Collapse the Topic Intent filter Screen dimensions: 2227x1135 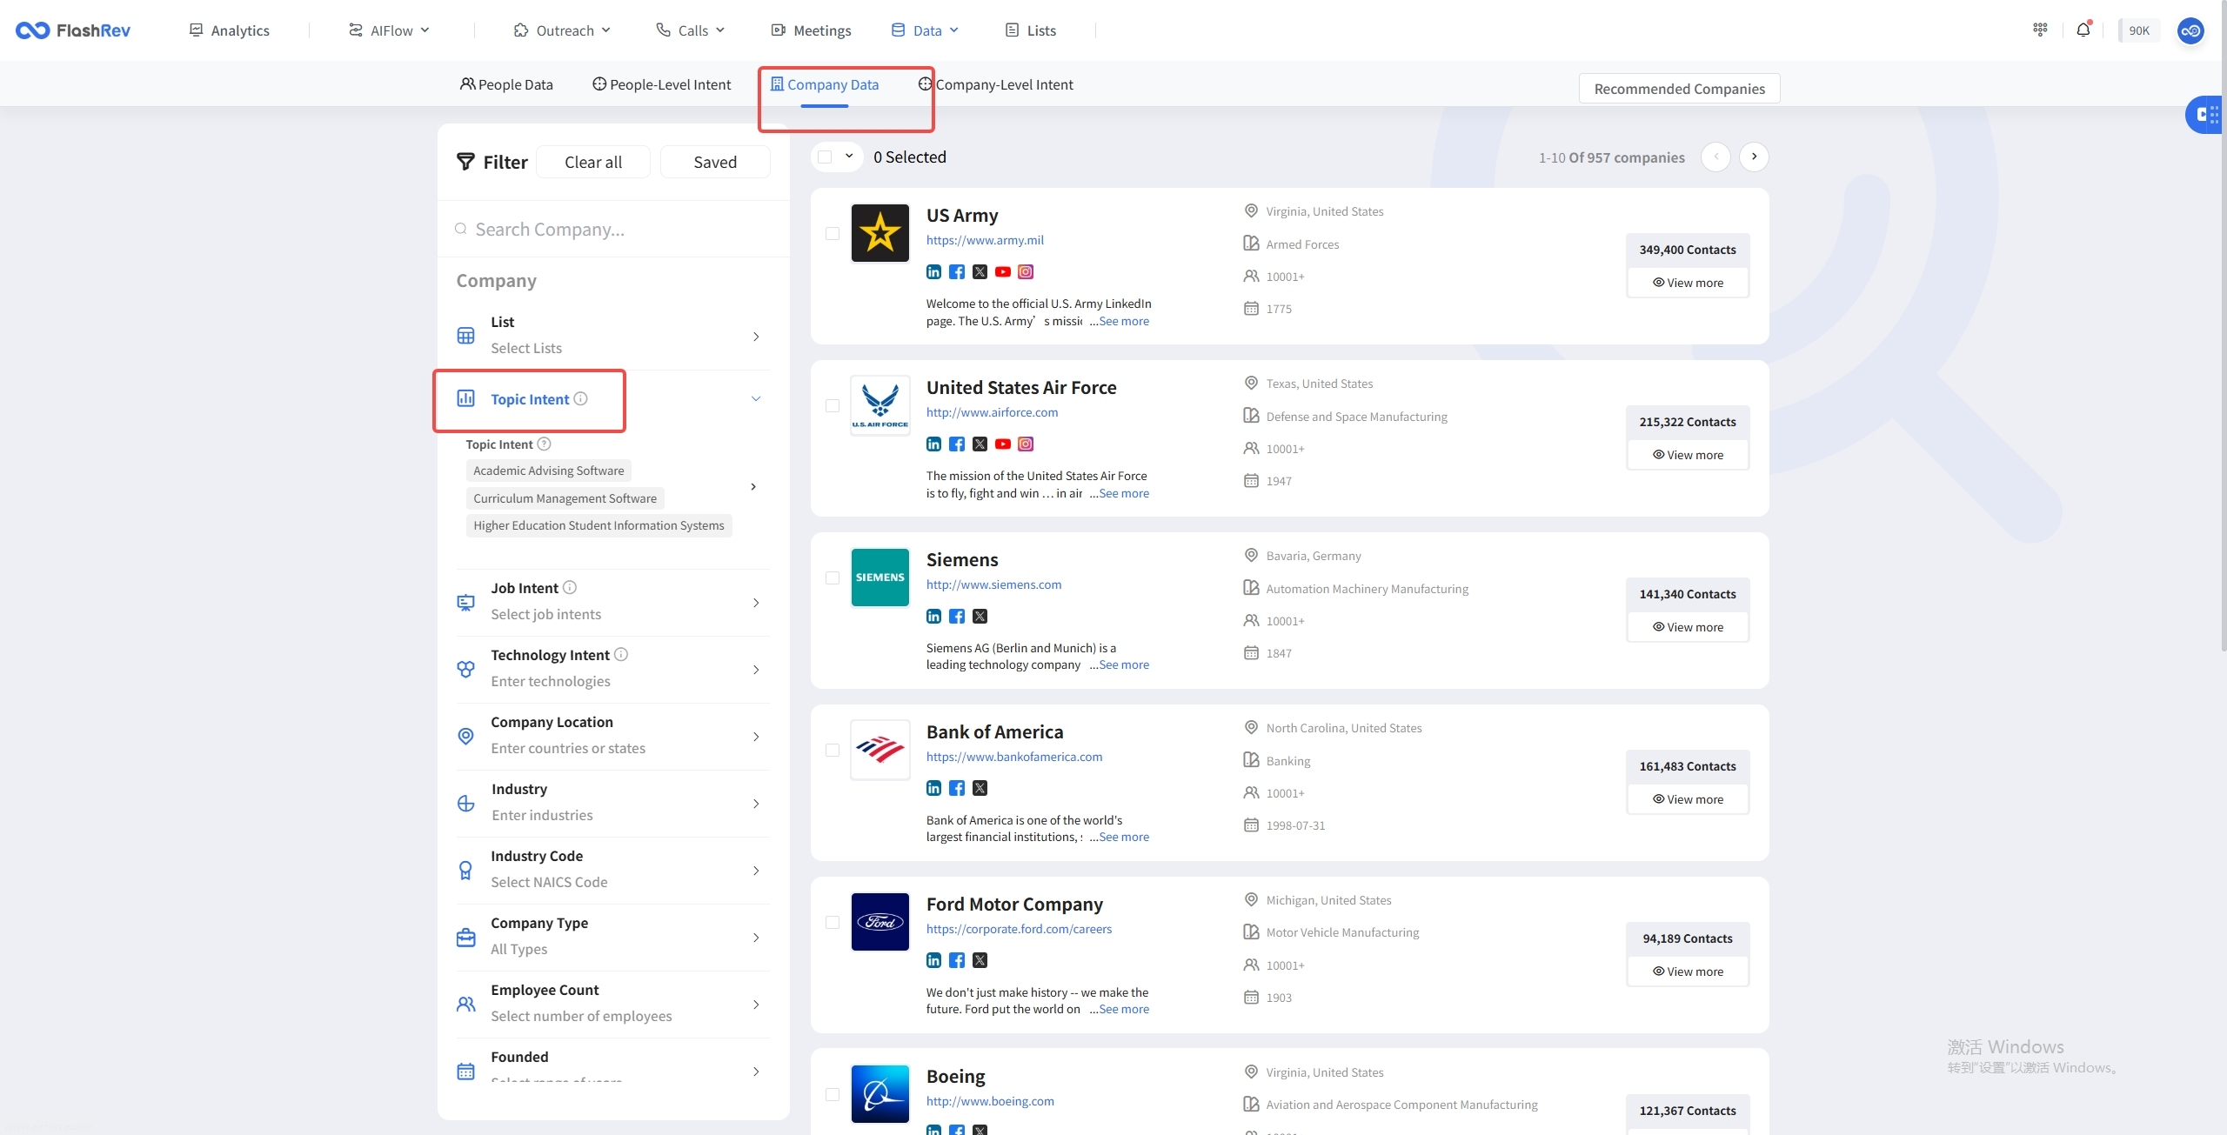[756, 398]
